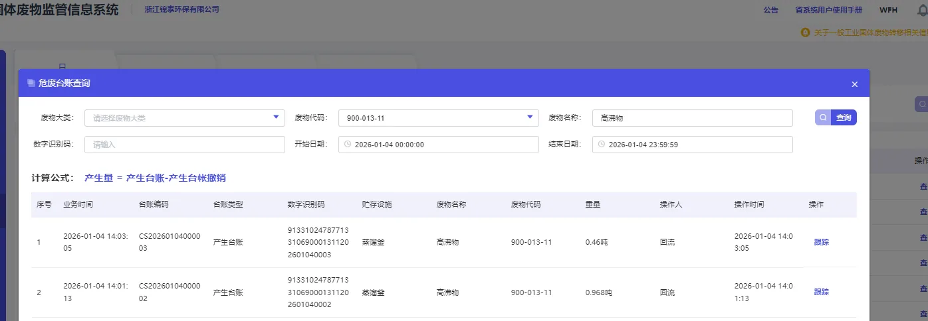This screenshot has height=321, width=928.
Task: Click the 操作人 column header
Action: point(671,204)
